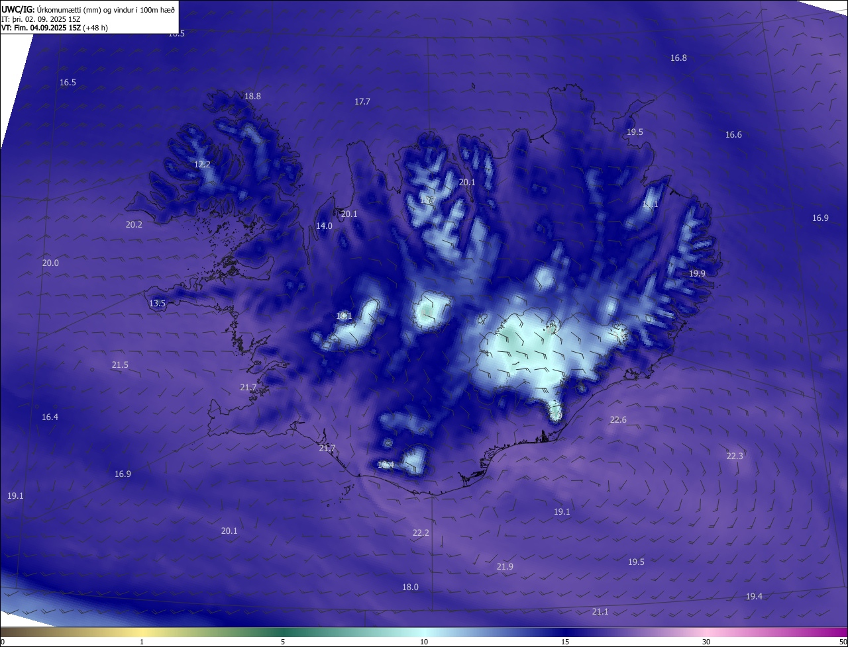Select the 19.4 map value

click(754, 597)
